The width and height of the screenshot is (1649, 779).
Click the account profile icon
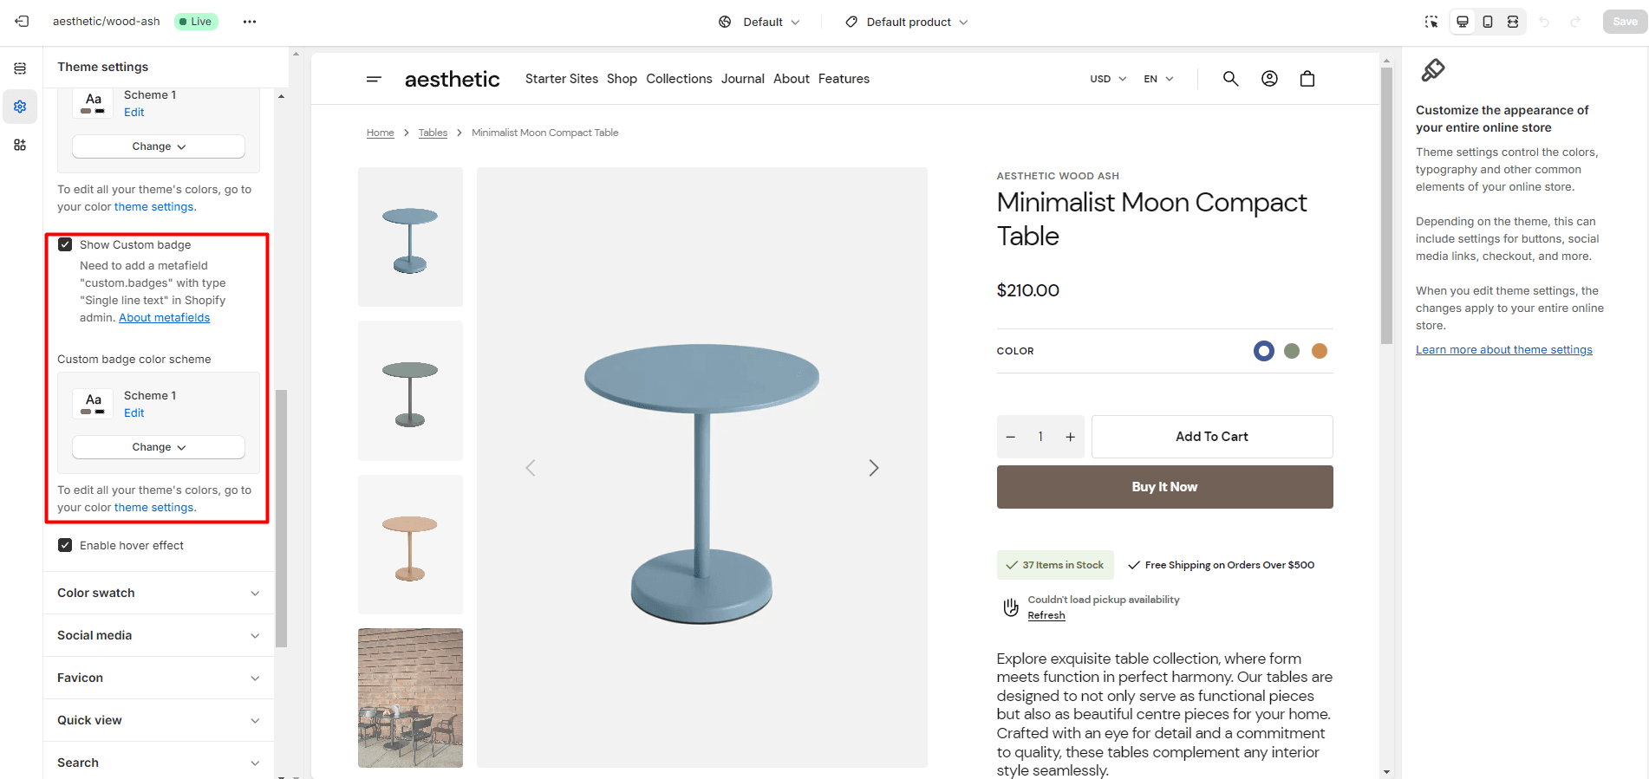pos(1269,79)
